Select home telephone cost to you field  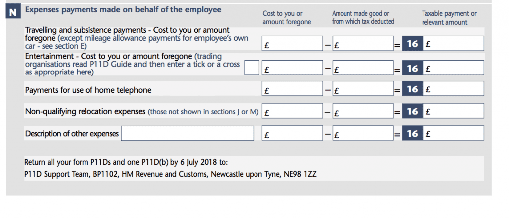click(292, 88)
